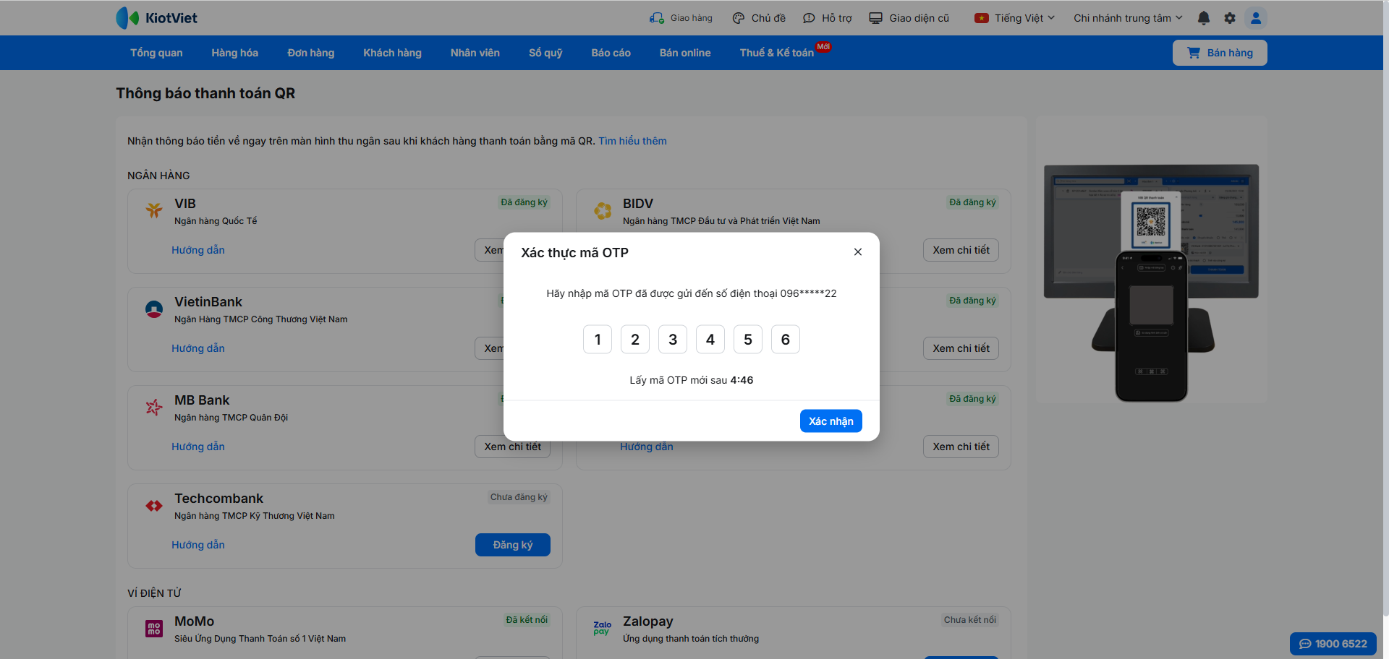Open the Hàng hóa menu
The image size is (1389, 659).
click(235, 53)
